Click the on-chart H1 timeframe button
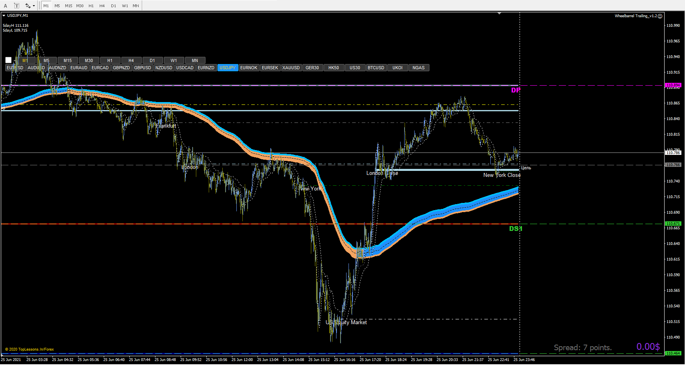Viewport: 685px width, 365px height. (110, 60)
